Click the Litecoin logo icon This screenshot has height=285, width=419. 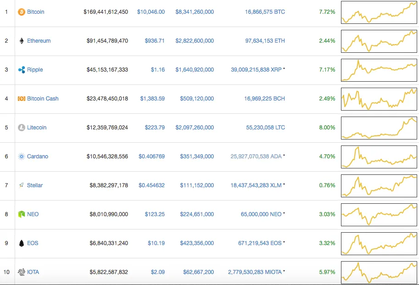pyautogui.click(x=22, y=128)
